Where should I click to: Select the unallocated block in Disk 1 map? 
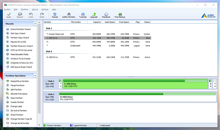(x=215, y=84)
